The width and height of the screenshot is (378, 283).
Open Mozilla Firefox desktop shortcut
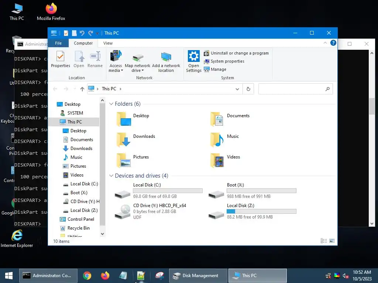tap(51, 11)
